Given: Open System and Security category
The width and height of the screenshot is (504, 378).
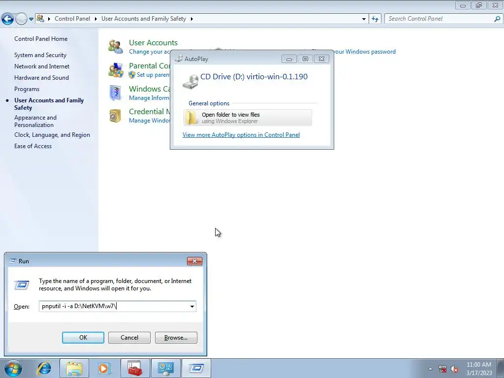Looking at the screenshot, I should pyautogui.click(x=40, y=55).
